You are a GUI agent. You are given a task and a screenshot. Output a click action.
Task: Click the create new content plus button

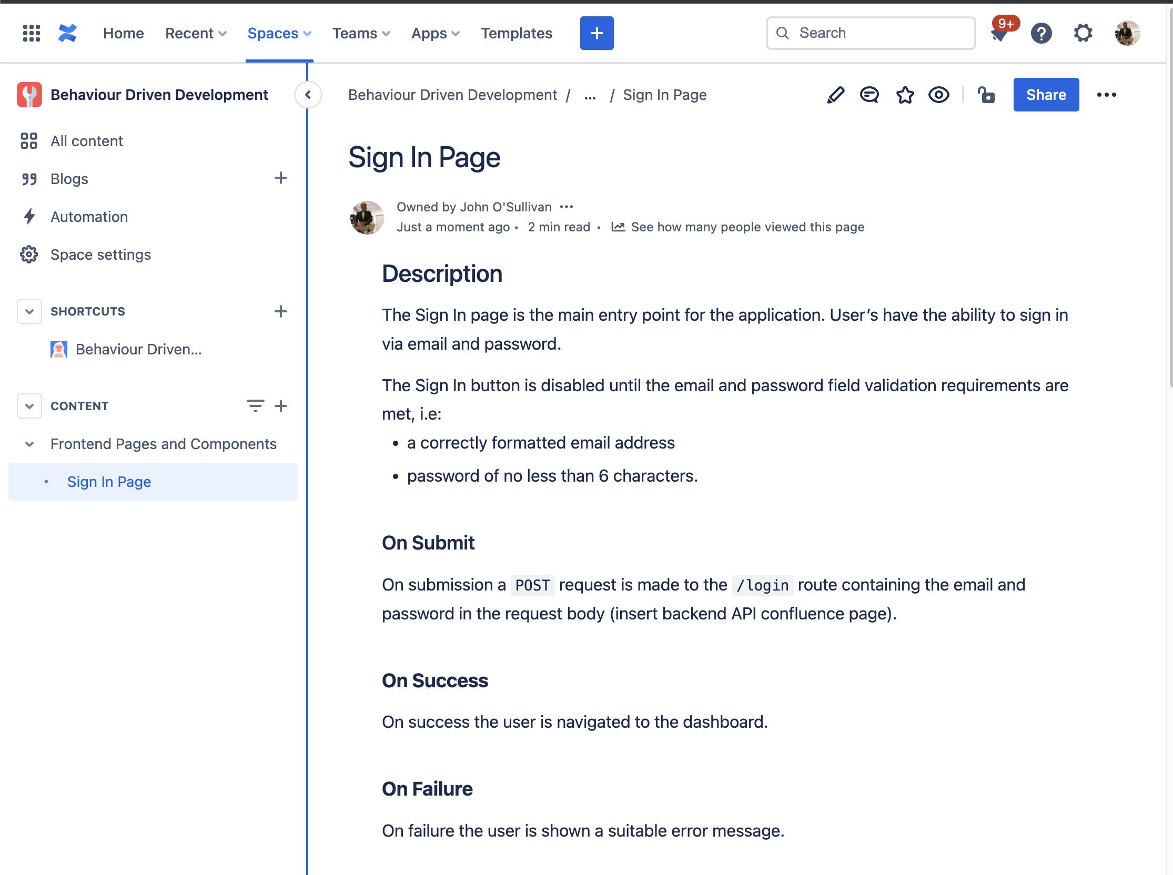[595, 33]
